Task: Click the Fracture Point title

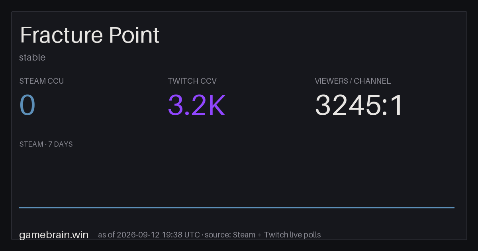Action: [x=90, y=35]
